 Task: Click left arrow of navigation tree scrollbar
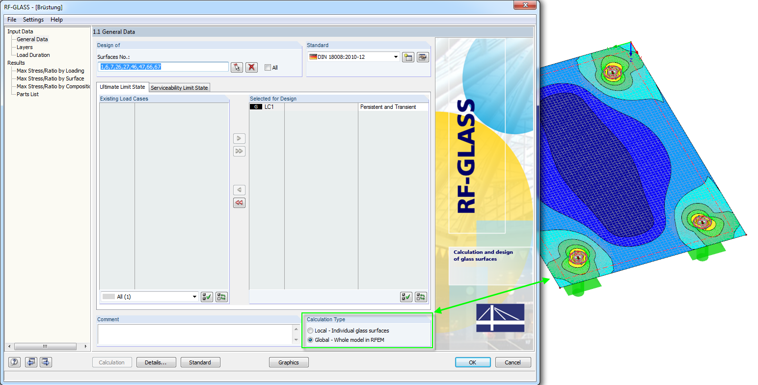tap(10, 346)
